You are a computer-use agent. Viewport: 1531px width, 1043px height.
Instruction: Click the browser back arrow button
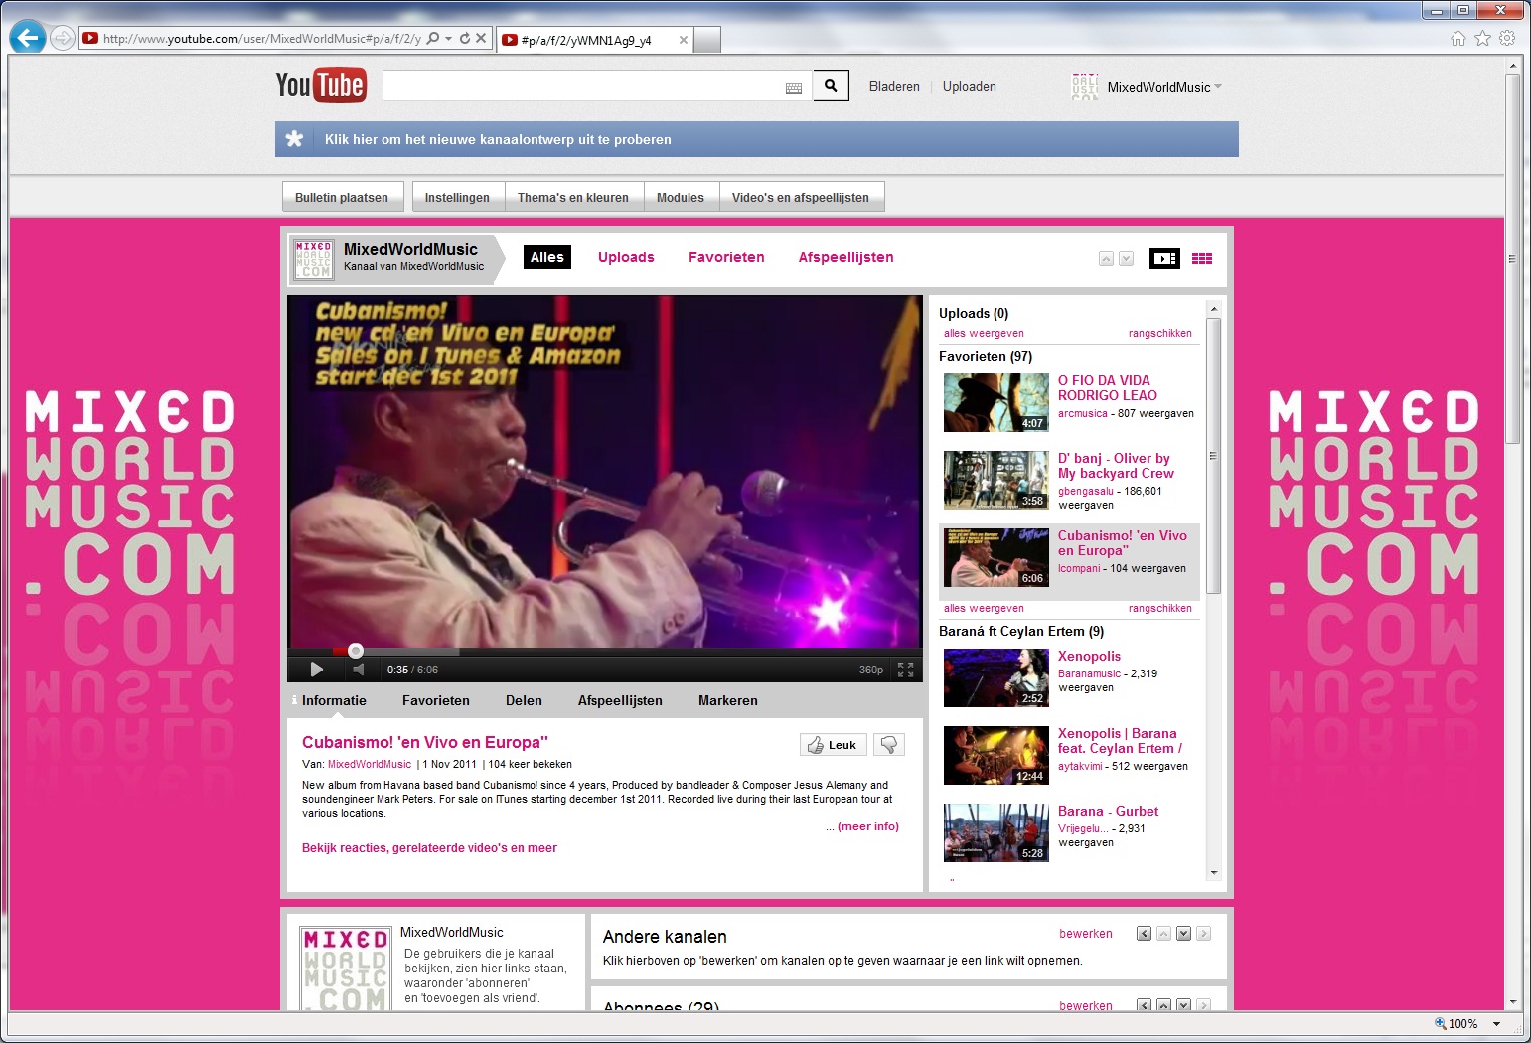[28, 38]
